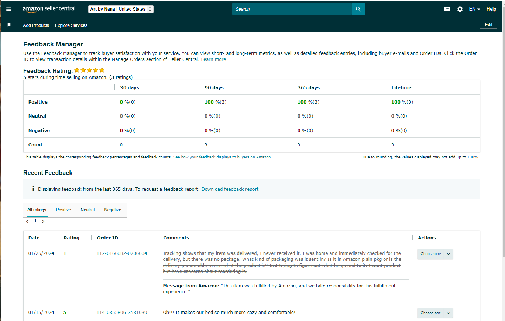Screen dimensions: 505x321
Task: Open the settings gear icon
Action: [460, 9]
